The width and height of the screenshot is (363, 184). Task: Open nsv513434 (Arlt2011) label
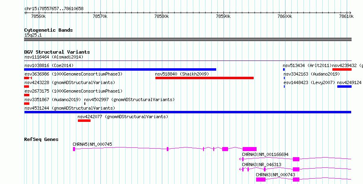click(x=307, y=65)
